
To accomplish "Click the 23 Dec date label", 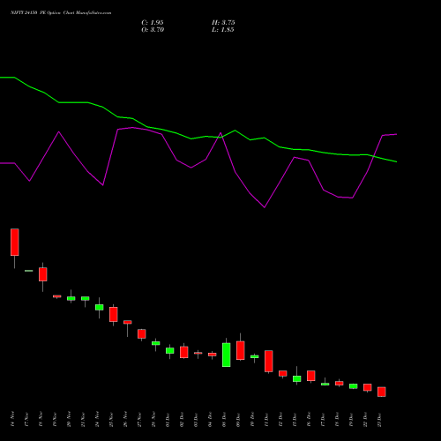I will pos(379,419).
